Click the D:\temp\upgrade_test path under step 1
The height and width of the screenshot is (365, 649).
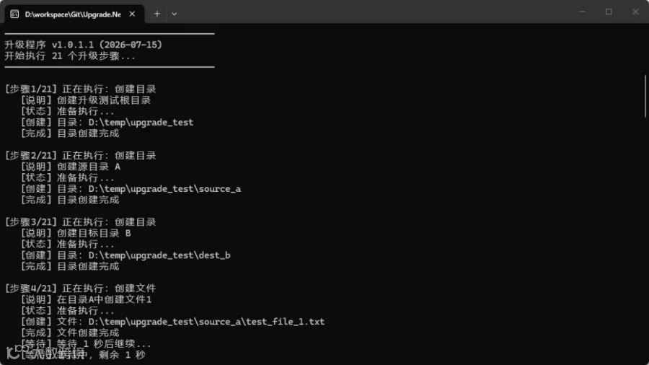pyautogui.click(x=141, y=123)
